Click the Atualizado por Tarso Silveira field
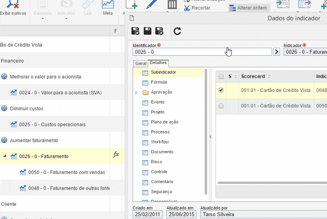Viewport: 327px width, 219px height. point(264,214)
